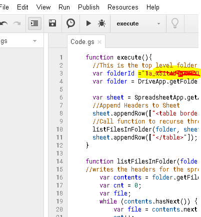Debug the function with bug icon
This screenshot has width=201, height=217.
coord(101,23)
